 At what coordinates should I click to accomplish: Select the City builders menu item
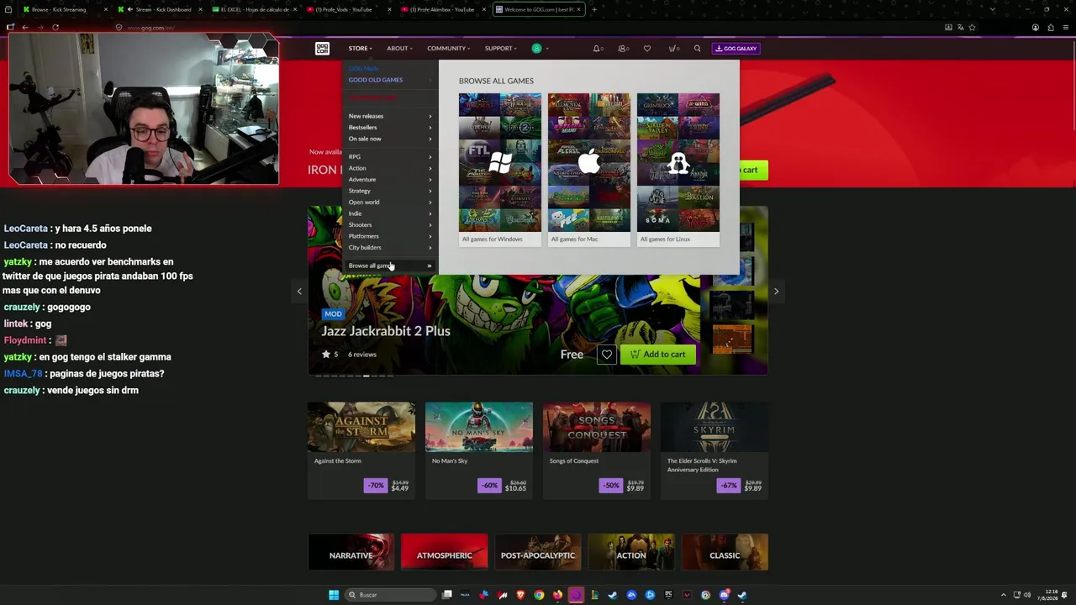(390, 248)
